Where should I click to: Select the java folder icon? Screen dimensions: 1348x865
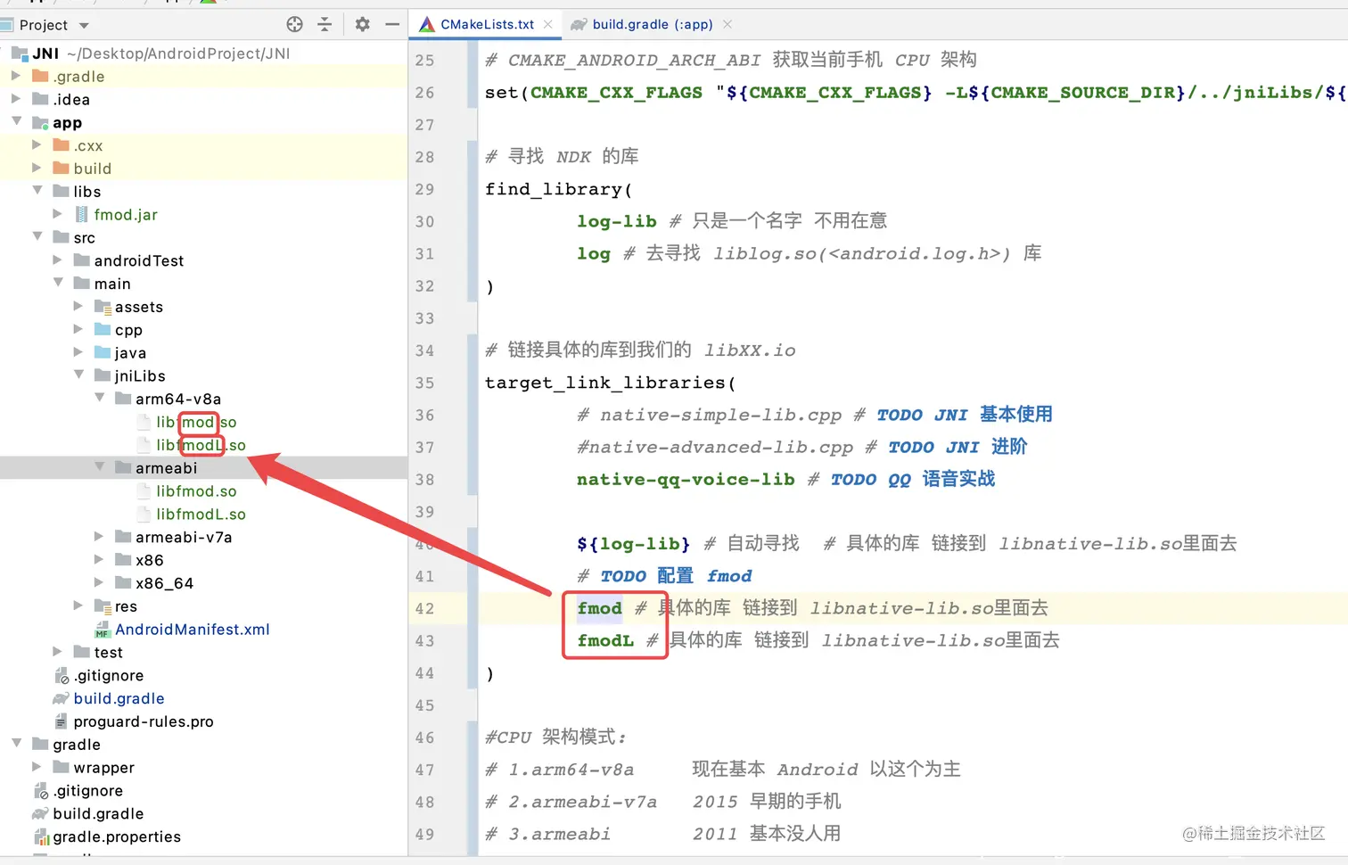pos(103,353)
